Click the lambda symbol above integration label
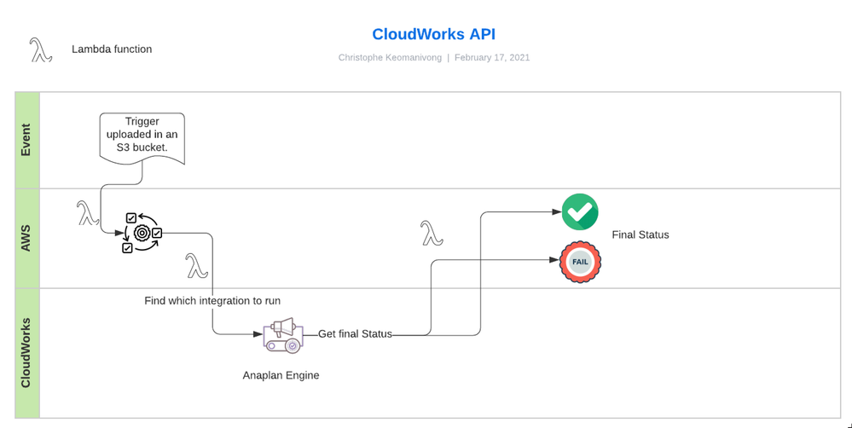This screenshot has height=428, width=852. 197,266
